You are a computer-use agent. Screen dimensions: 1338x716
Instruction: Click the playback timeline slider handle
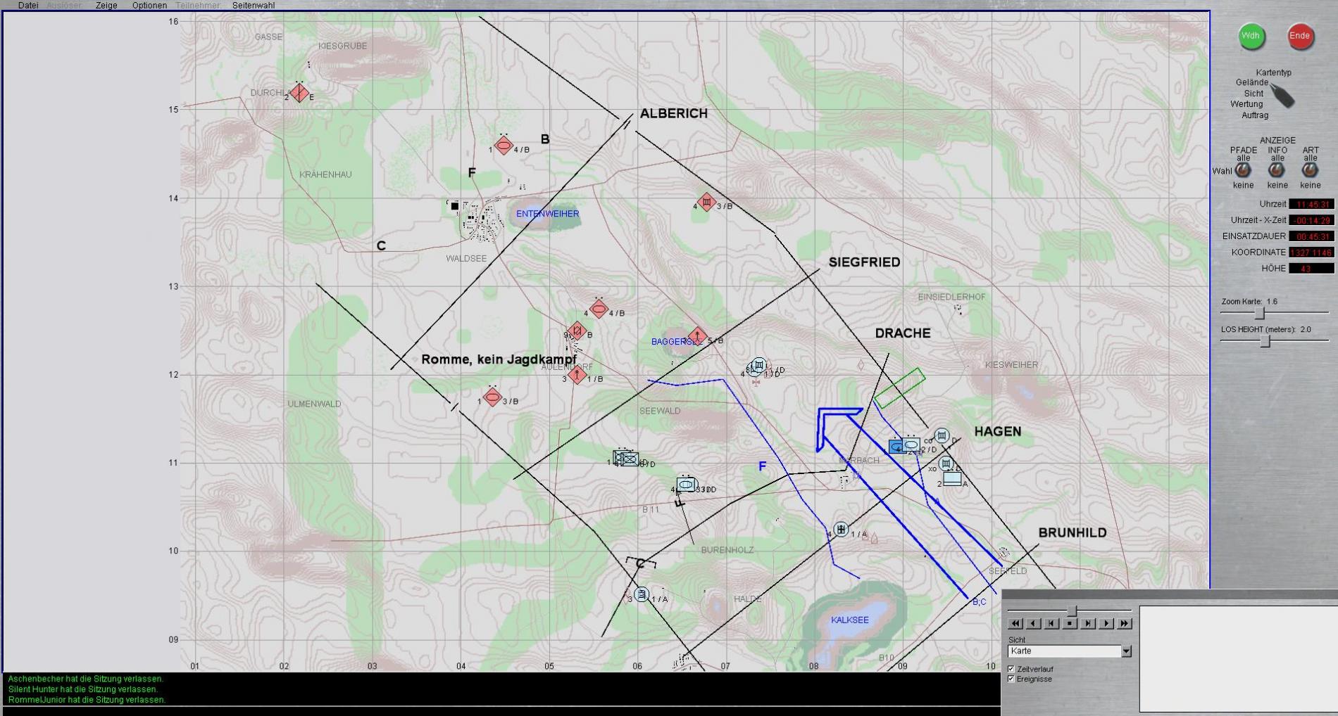pos(1072,611)
